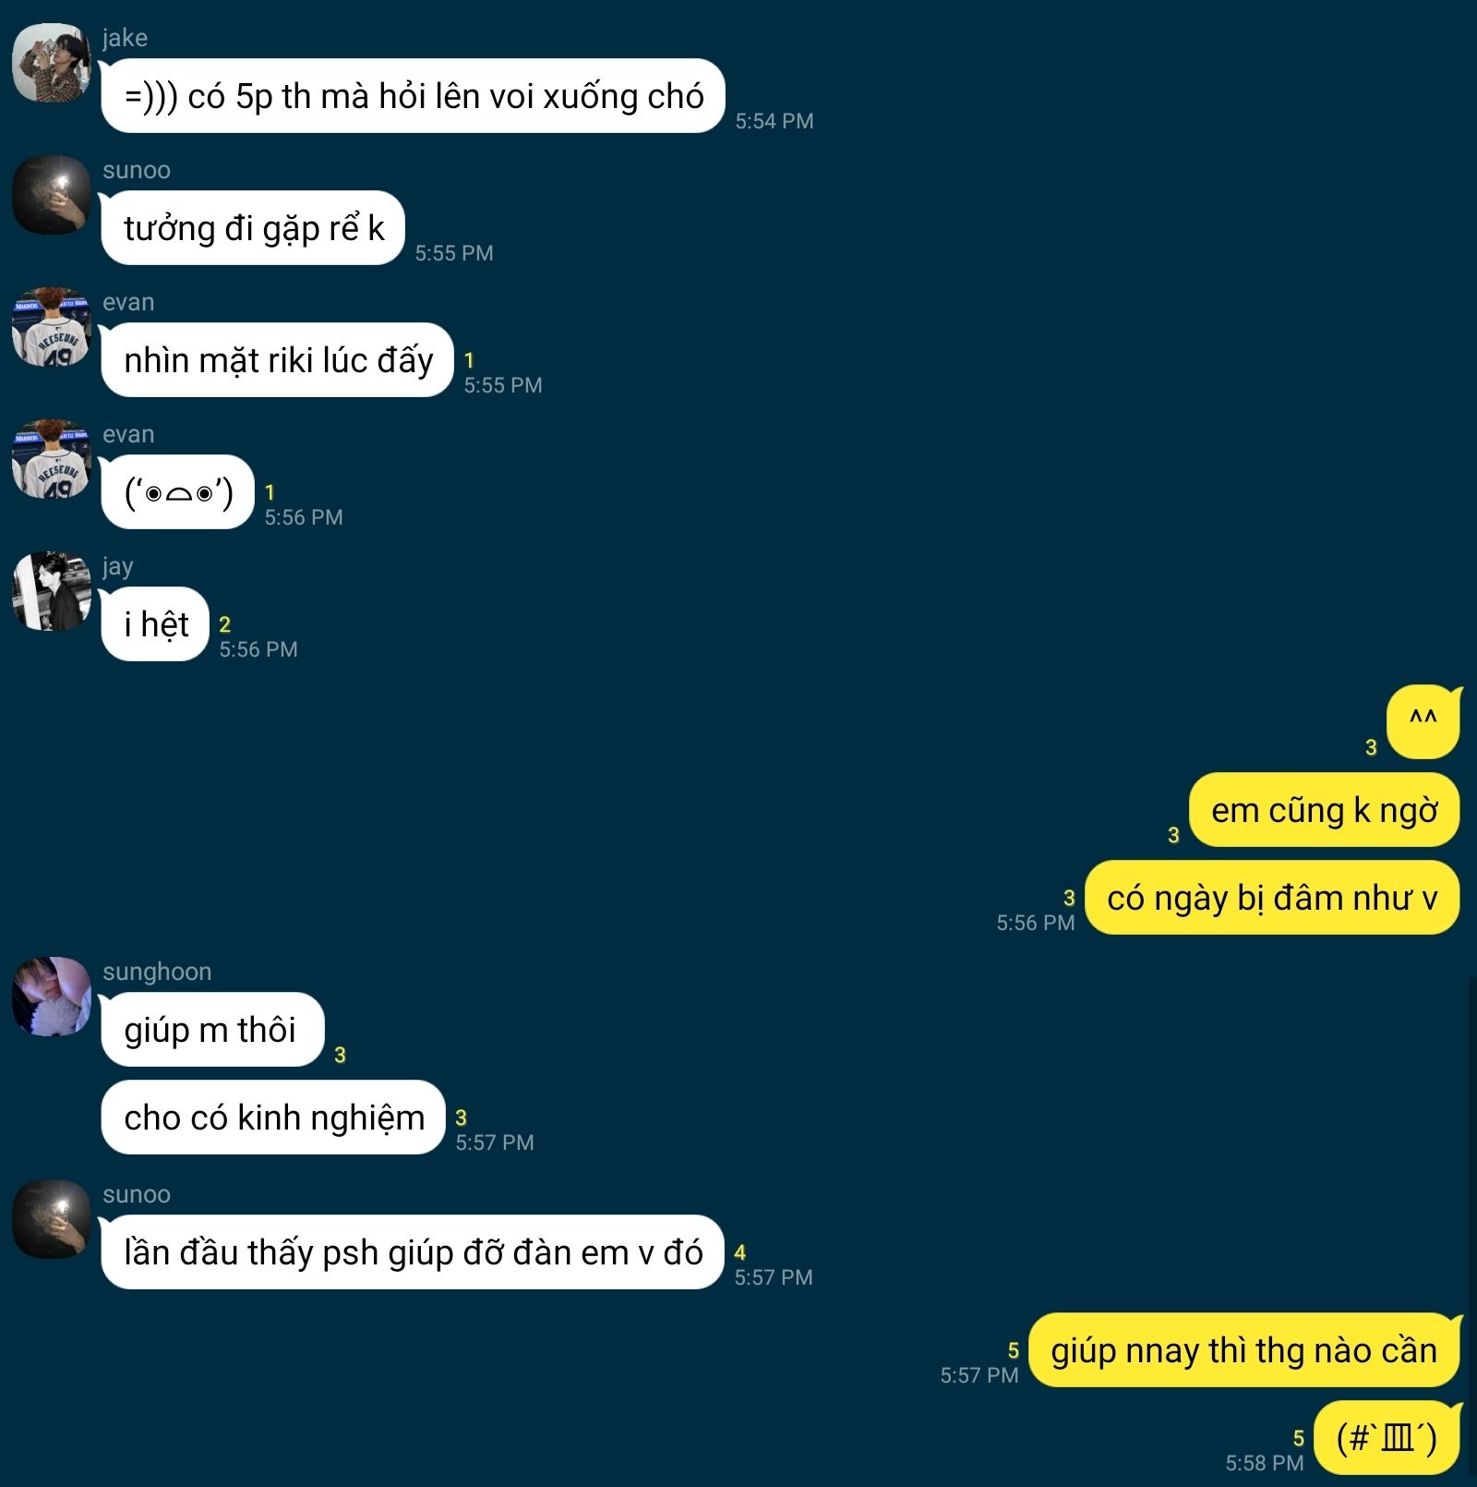
Task: Tap the message 'có ngày bị đâm như v'
Action: coord(1272,898)
